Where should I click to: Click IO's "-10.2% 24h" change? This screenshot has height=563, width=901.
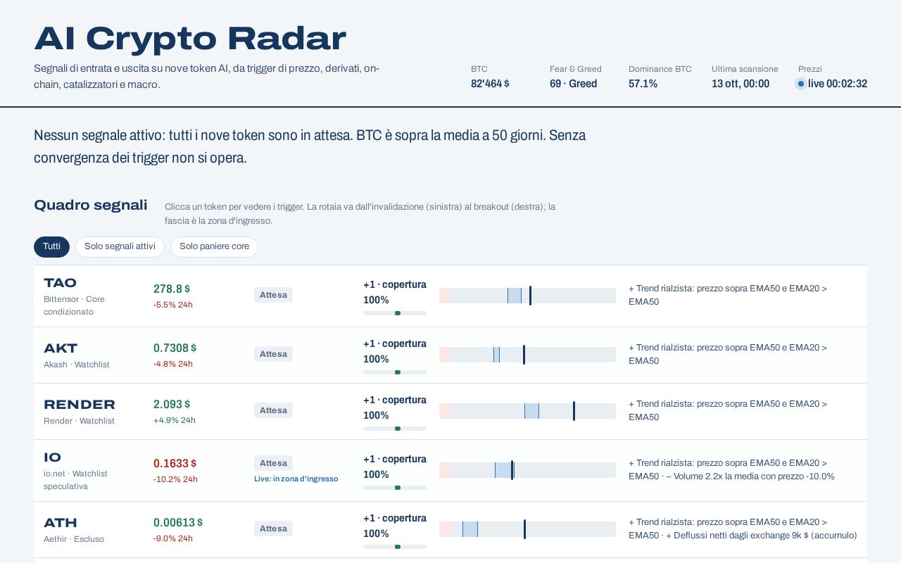pyautogui.click(x=175, y=479)
